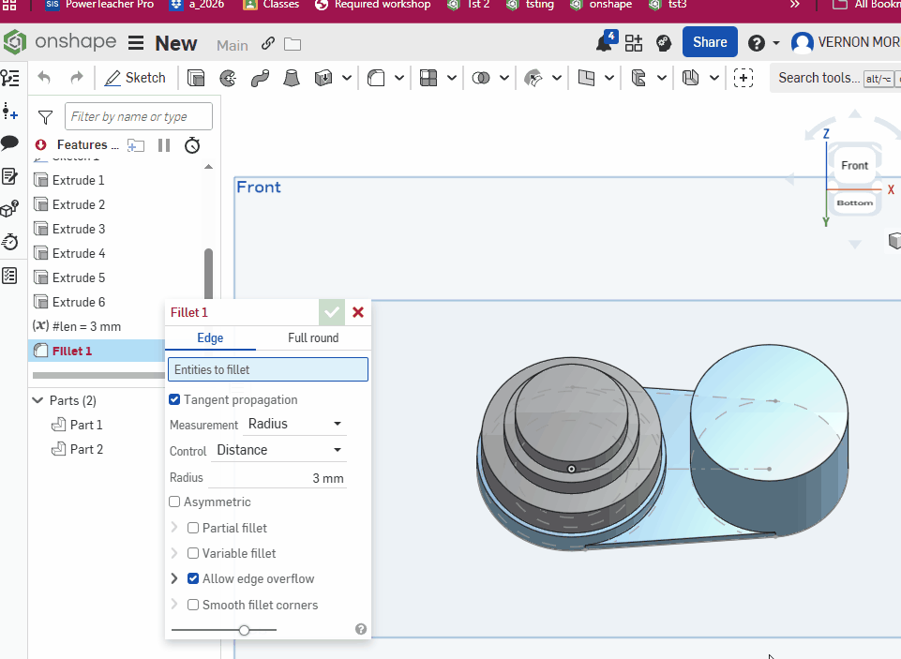Switch to the Full round tab
Image resolution: width=901 pixels, height=659 pixels.
pos(313,338)
